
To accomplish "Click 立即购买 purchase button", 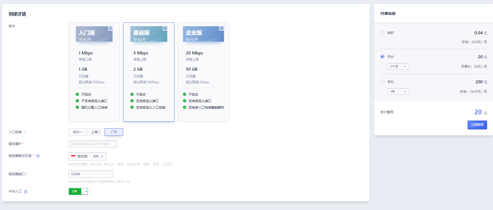I will [x=477, y=125].
